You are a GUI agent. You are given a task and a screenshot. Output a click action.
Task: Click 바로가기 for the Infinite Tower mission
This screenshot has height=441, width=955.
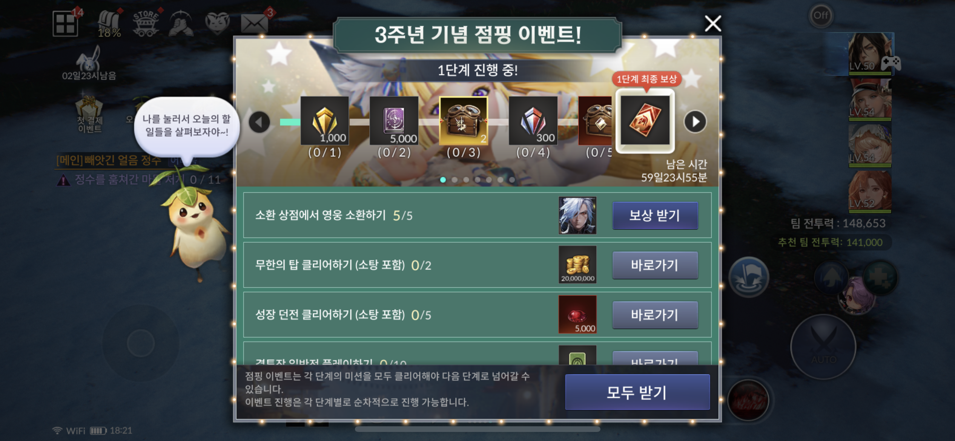click(x=655, y=265)
